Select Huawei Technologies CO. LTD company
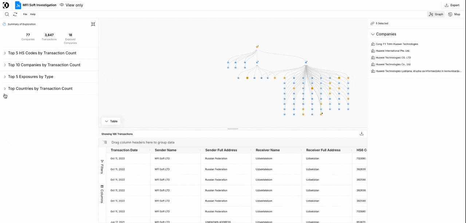466x223 pixels. (x=393, y=57)
